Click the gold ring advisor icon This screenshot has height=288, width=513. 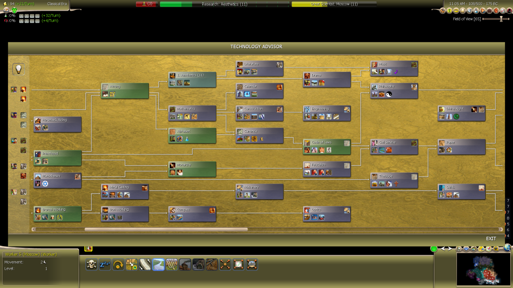pos(456,11)
